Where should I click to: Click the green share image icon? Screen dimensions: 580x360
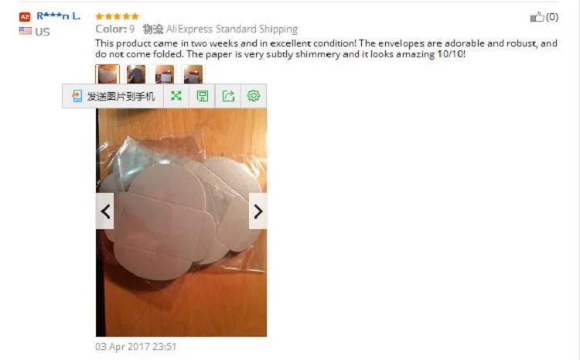(x=228, y=96)
